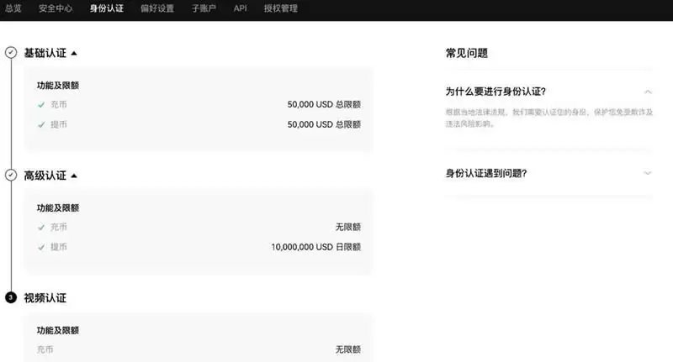Click the 视频认证 section heading

coord(45,298)
